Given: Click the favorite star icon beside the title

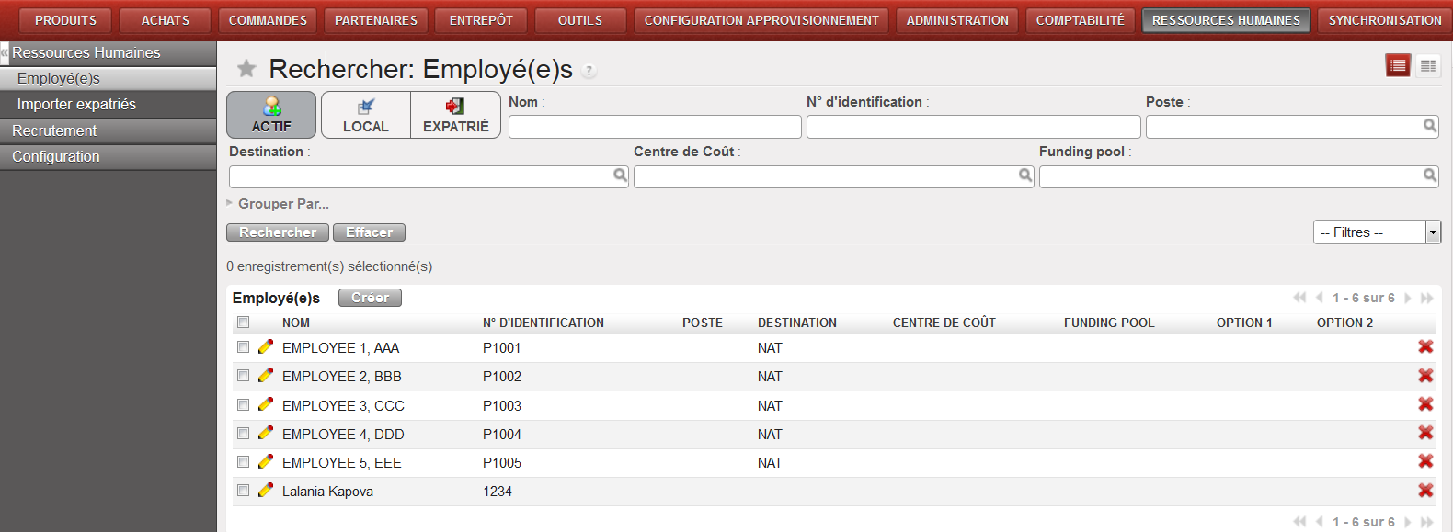Looking at the screenshot, I should tap(246, 69).
